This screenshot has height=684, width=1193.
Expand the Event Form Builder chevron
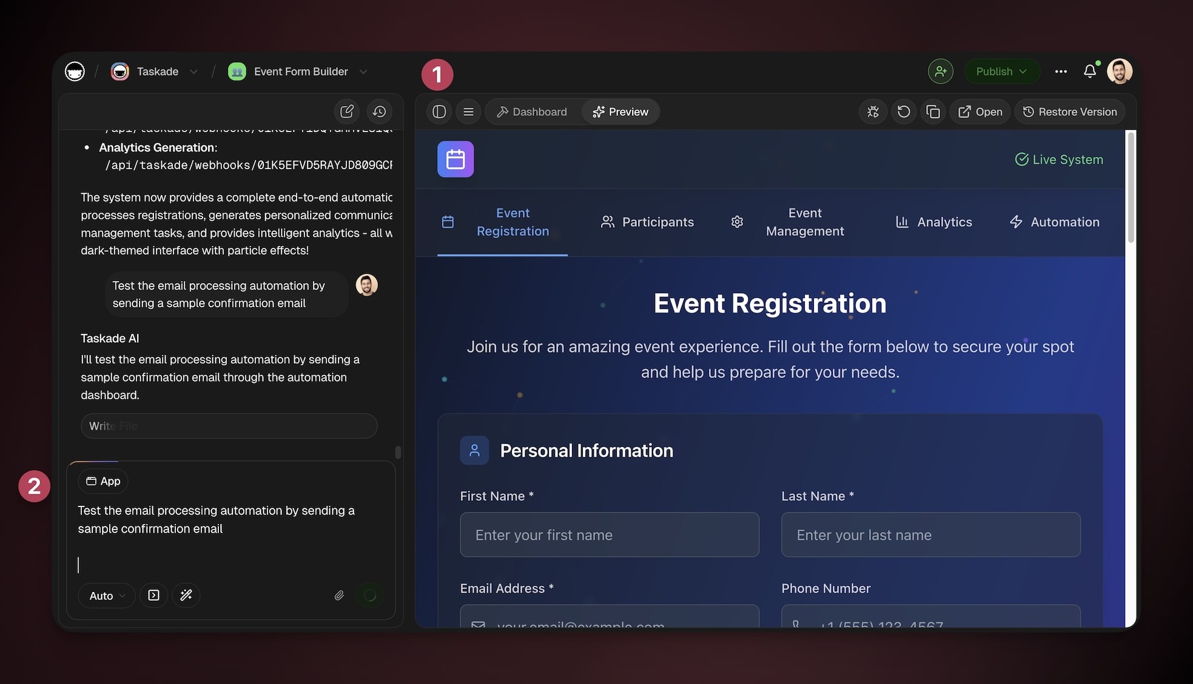pos(363,71)
